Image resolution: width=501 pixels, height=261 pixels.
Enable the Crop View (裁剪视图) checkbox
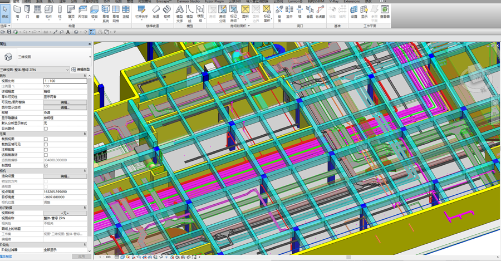coord(46,139)
